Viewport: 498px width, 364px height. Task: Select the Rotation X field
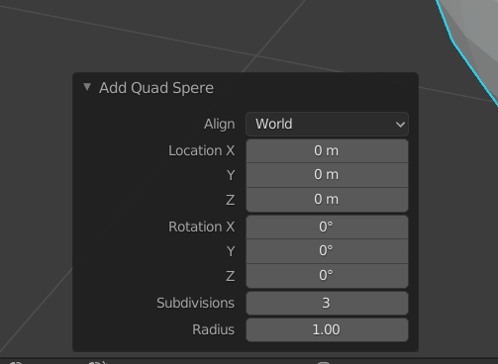[x=327, y=227]
